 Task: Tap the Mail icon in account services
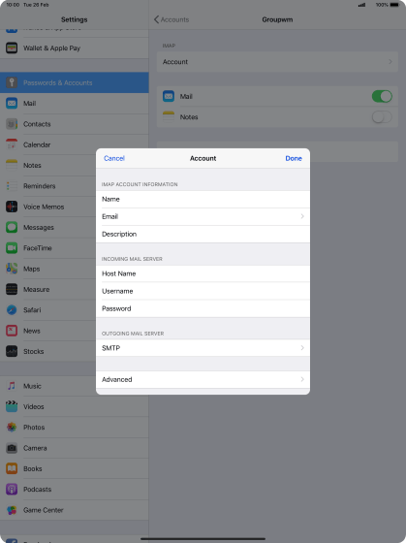pyautogui.click(x=169, y=96)
